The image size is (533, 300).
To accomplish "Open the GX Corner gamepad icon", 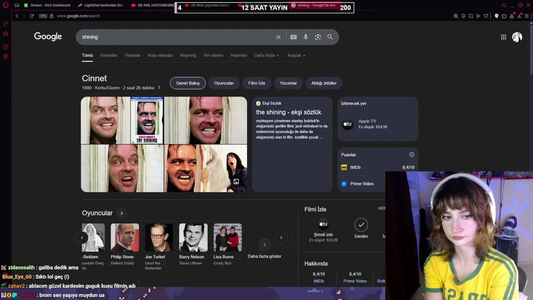I will (17, 5).
